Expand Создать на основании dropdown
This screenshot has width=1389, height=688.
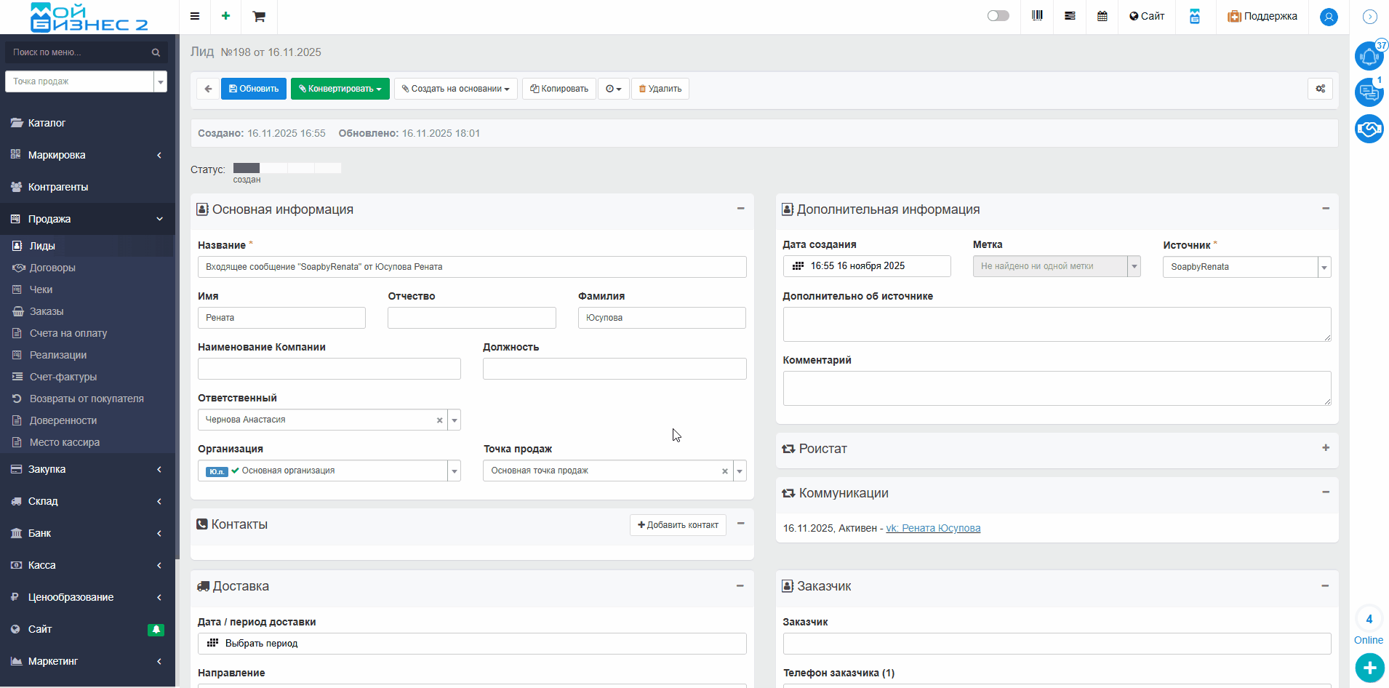456,89
